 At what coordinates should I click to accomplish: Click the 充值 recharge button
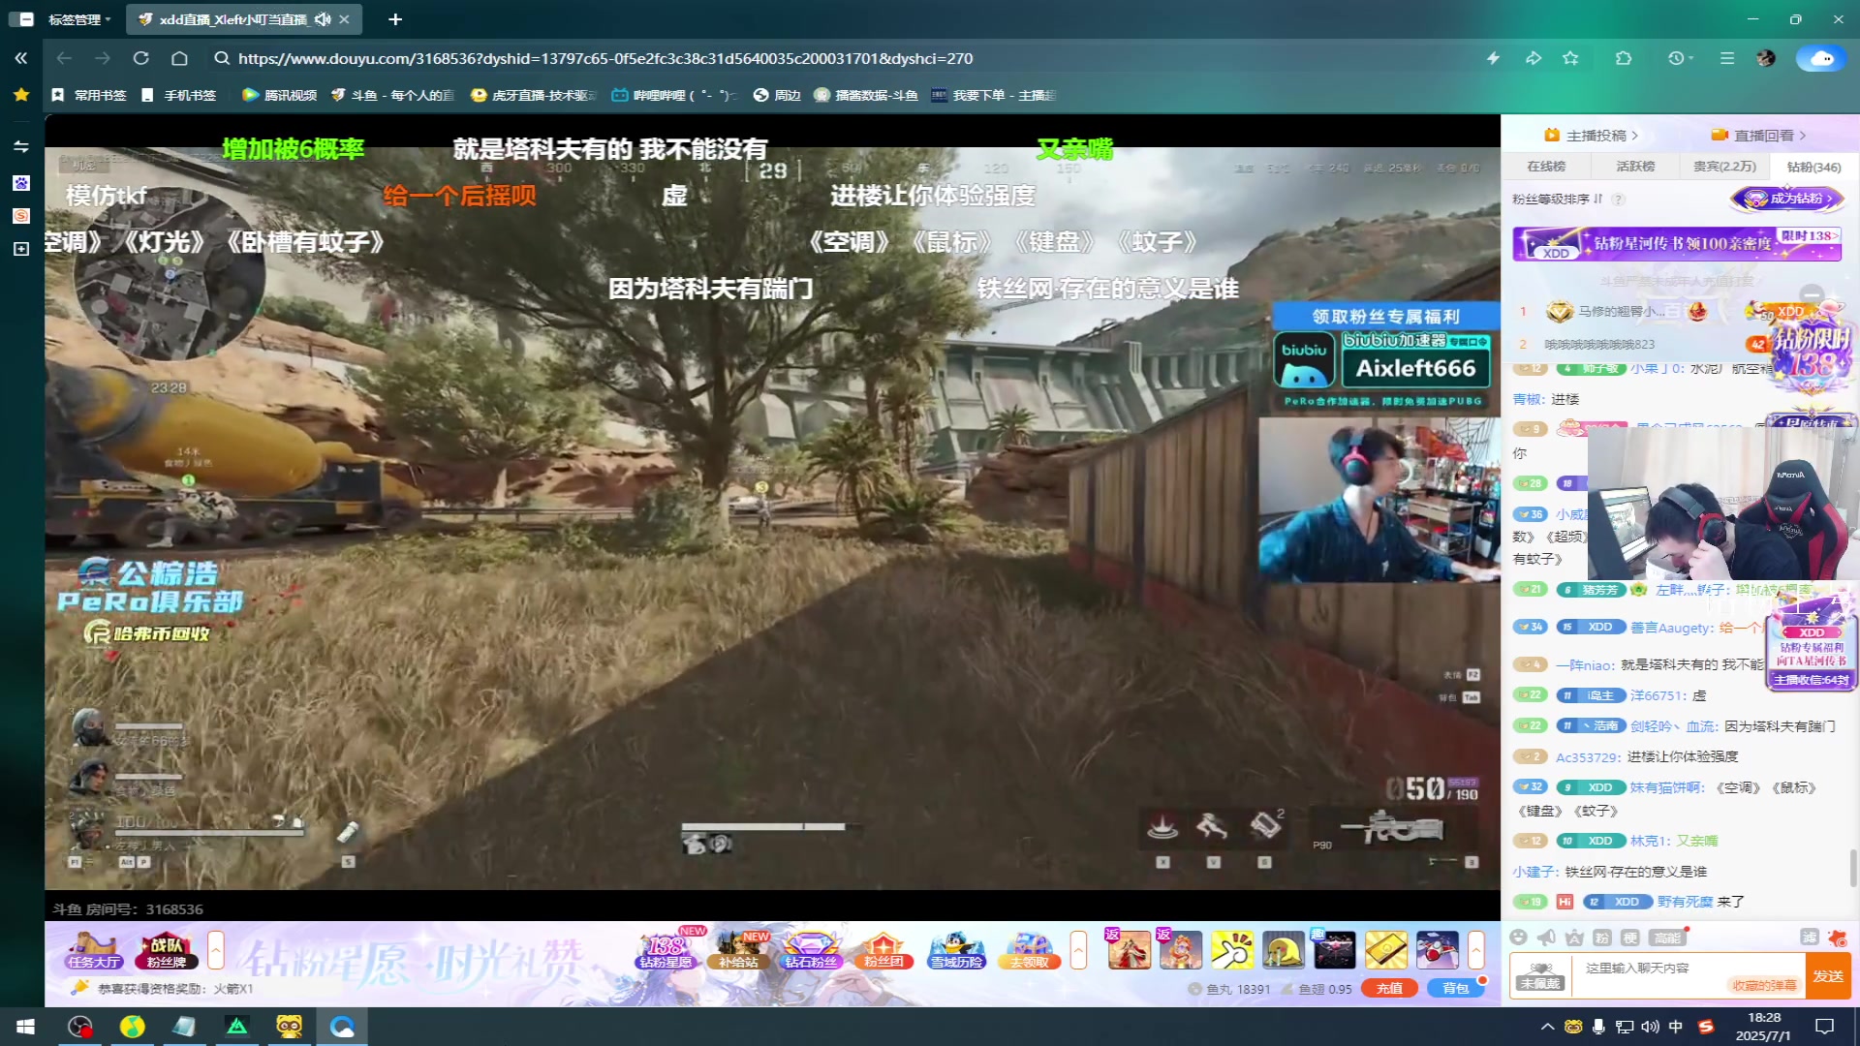[x=1389, y=988]
